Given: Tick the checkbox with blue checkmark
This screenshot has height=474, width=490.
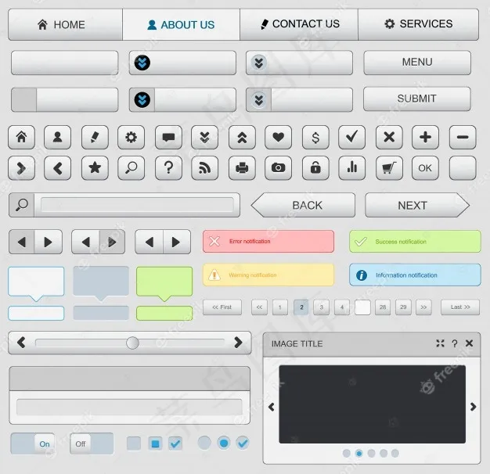Looking at the screenshot, I should (175, 443).
